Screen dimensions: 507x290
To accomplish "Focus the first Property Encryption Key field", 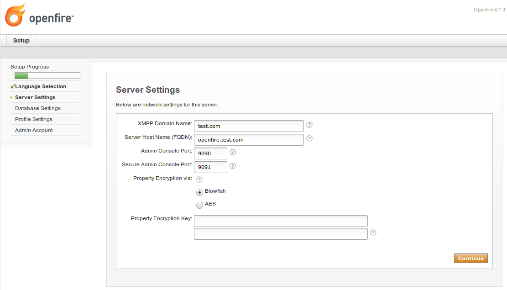I will click(281, 221).
